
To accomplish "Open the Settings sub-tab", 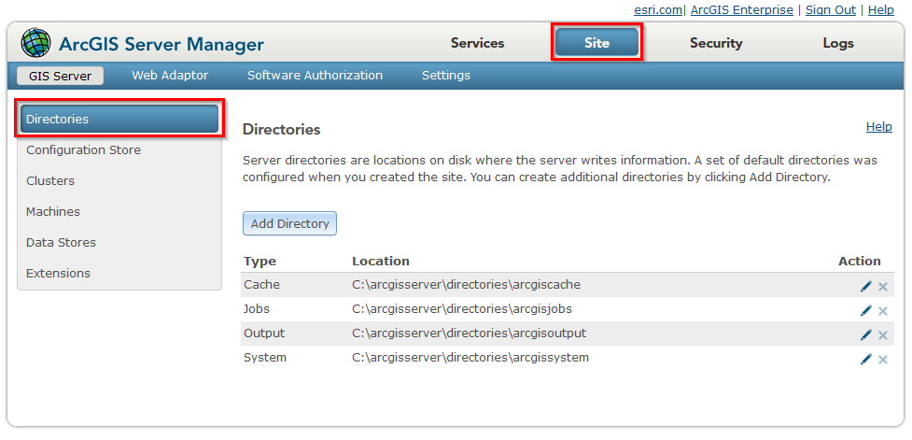I will pyautogui.click(x=446, y=75).
